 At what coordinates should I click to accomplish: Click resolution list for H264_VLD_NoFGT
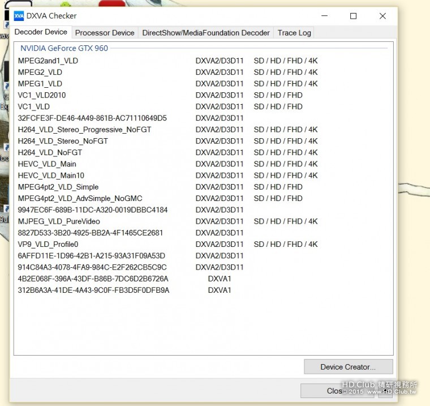coord(286,153)
